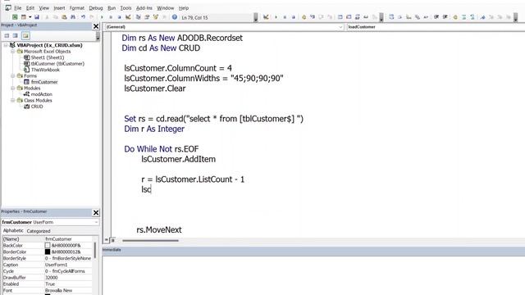
Task: Click the Procedure View button below code
Action: [x=107, y=240]
